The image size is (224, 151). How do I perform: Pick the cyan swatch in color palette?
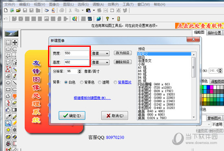[x=205, y=87]
